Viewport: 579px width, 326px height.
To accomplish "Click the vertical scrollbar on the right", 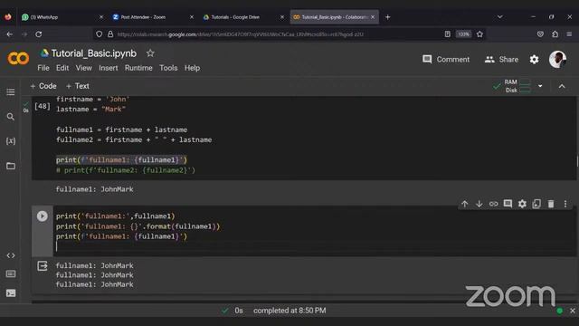I will pos(577,161).
